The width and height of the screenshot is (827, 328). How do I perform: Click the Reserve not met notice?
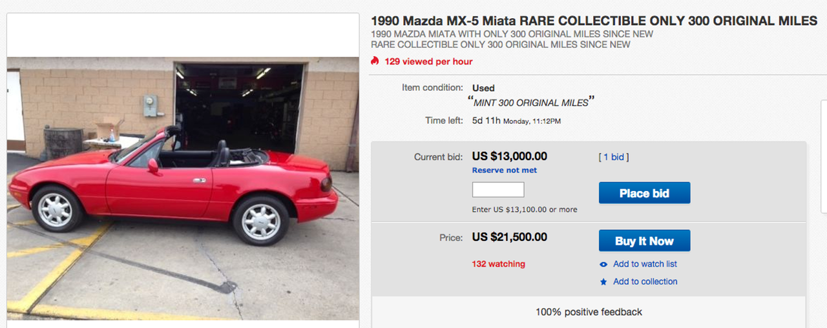505,170
